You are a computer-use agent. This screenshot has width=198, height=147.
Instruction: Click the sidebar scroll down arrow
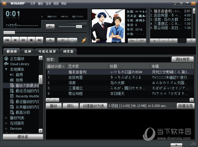point(41,131)
